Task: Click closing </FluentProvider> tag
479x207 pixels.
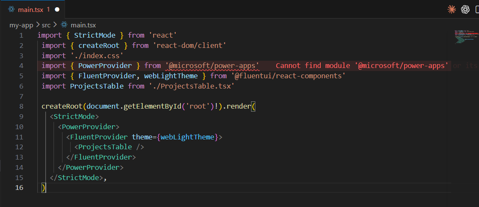Action: tap(101, 157)
